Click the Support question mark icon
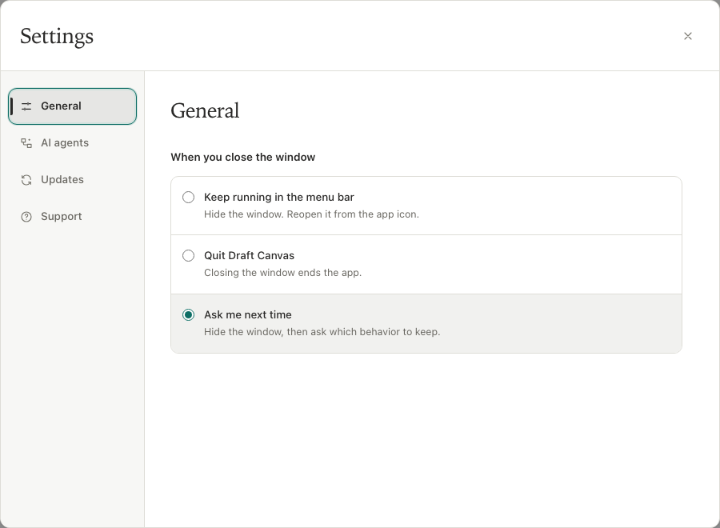The height and width of the screenshot is (528, 720). click(26, 216)
